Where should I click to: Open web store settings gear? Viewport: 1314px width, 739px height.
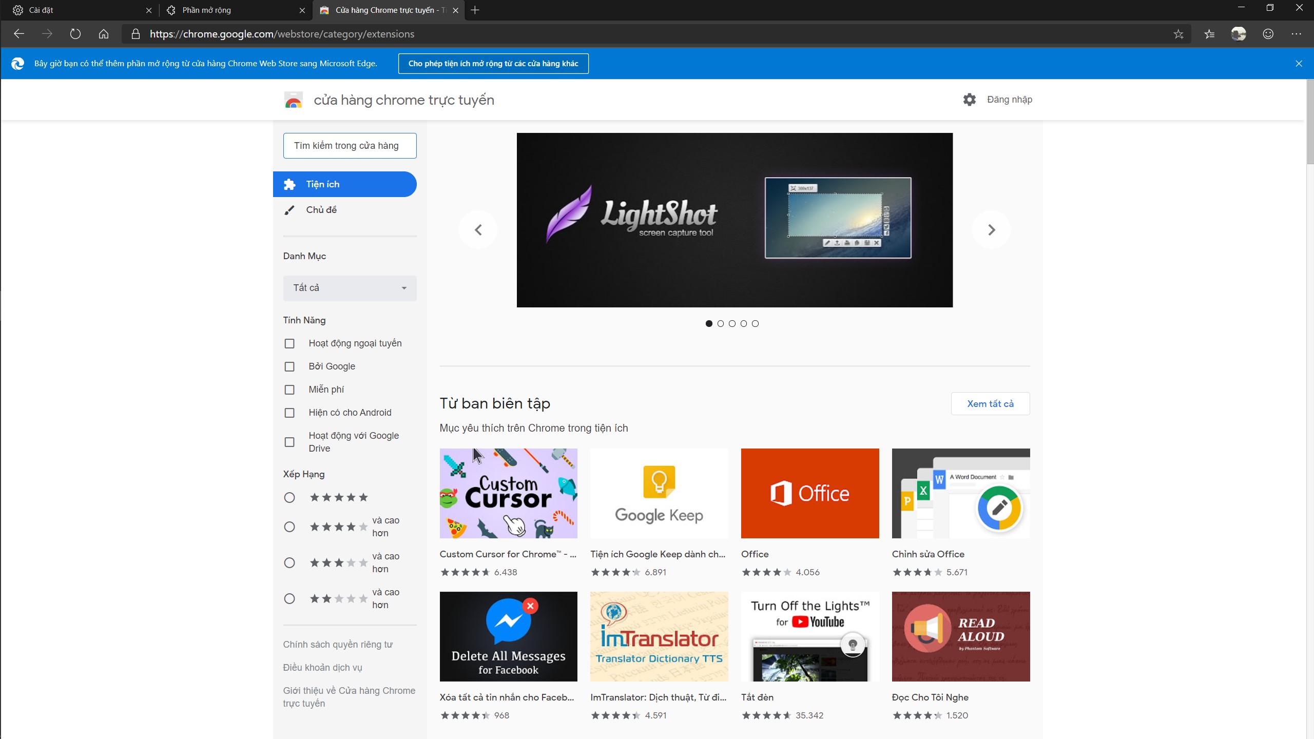coord(969,100)
